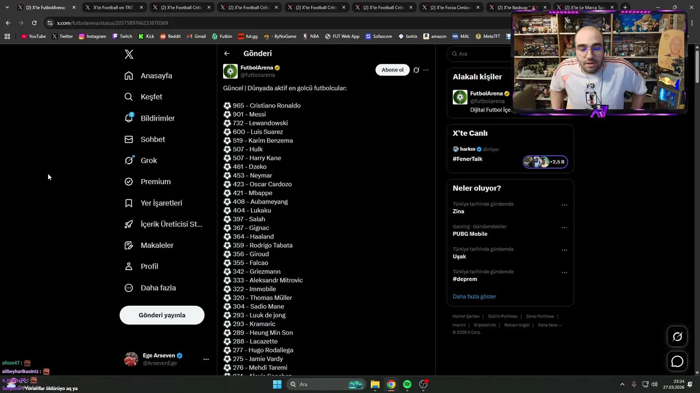
Task: Open more options for #deprem trend
Action: click(x=564, y=272)
